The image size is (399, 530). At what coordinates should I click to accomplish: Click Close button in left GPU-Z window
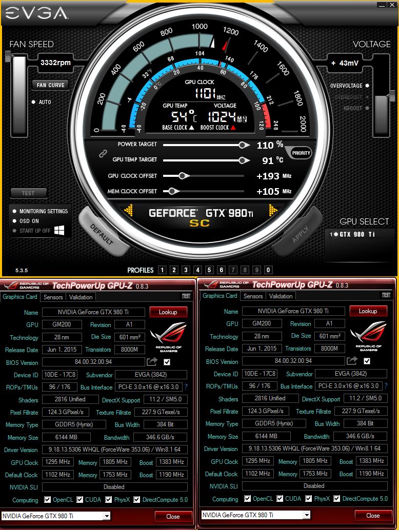coord(173,517)
